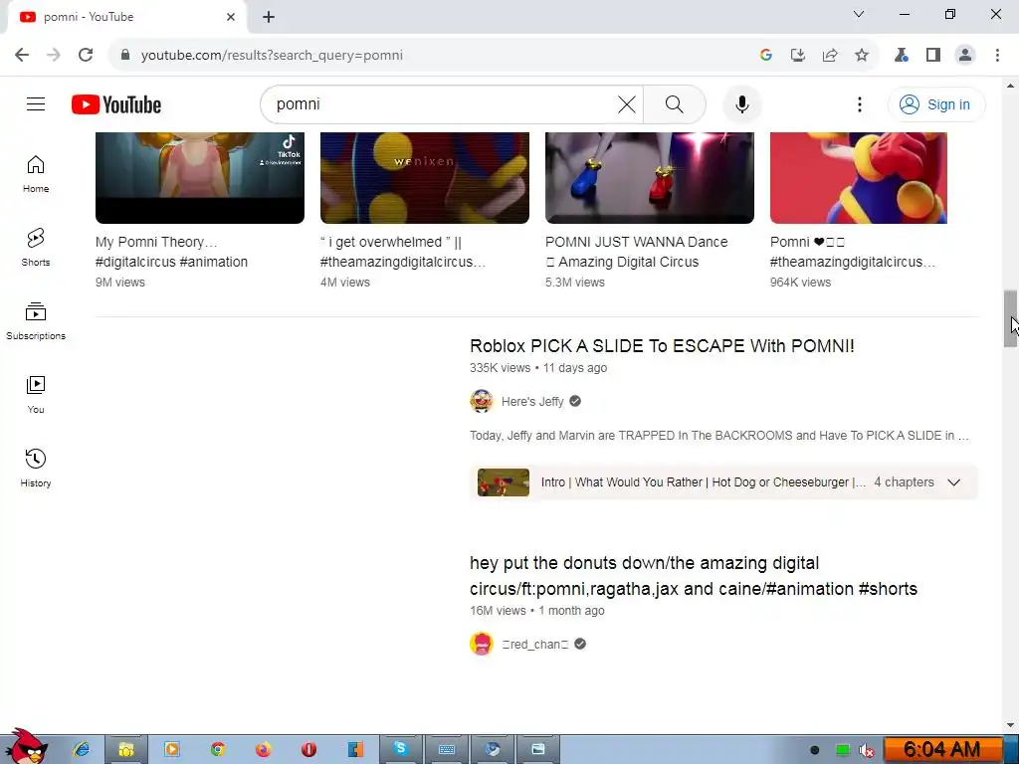Open red_chan channel name
Screen dimensions: 1019x764
click(534, 644)
